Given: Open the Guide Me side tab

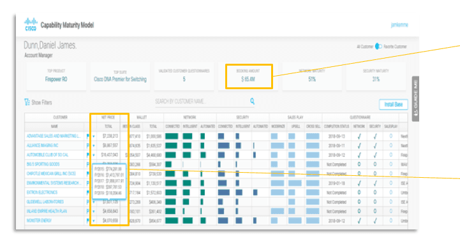Looking at the screenshot, I should click(x=415, y=99).
